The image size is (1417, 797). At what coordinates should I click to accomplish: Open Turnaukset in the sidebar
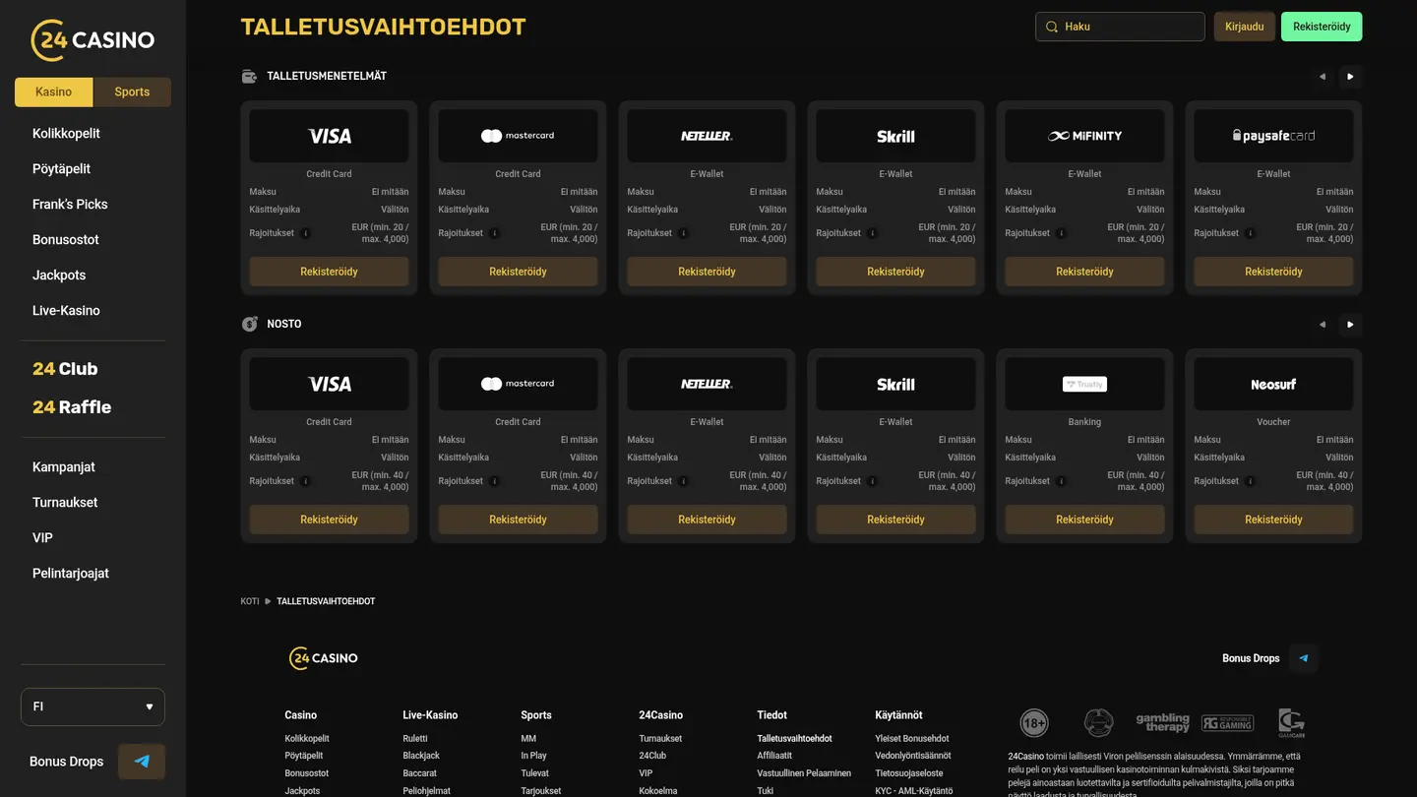(65, 503)
